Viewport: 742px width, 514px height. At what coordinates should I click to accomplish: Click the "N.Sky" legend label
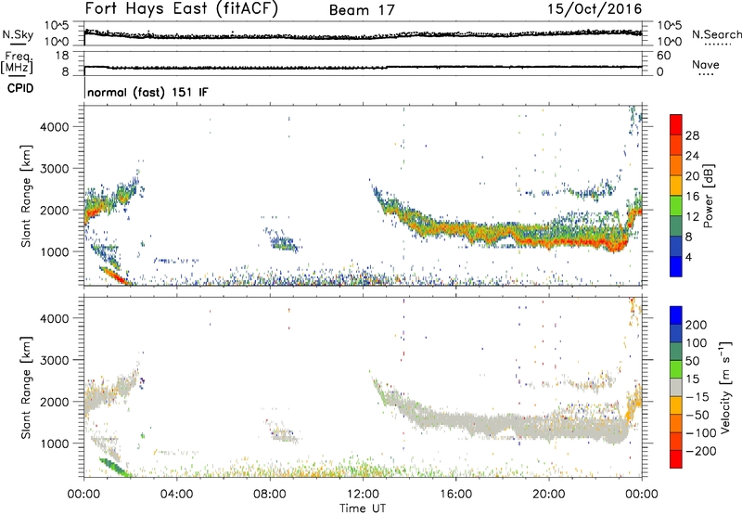click(18, 34)
